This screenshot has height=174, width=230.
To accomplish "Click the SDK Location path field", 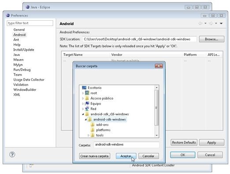I will [139, 39].
